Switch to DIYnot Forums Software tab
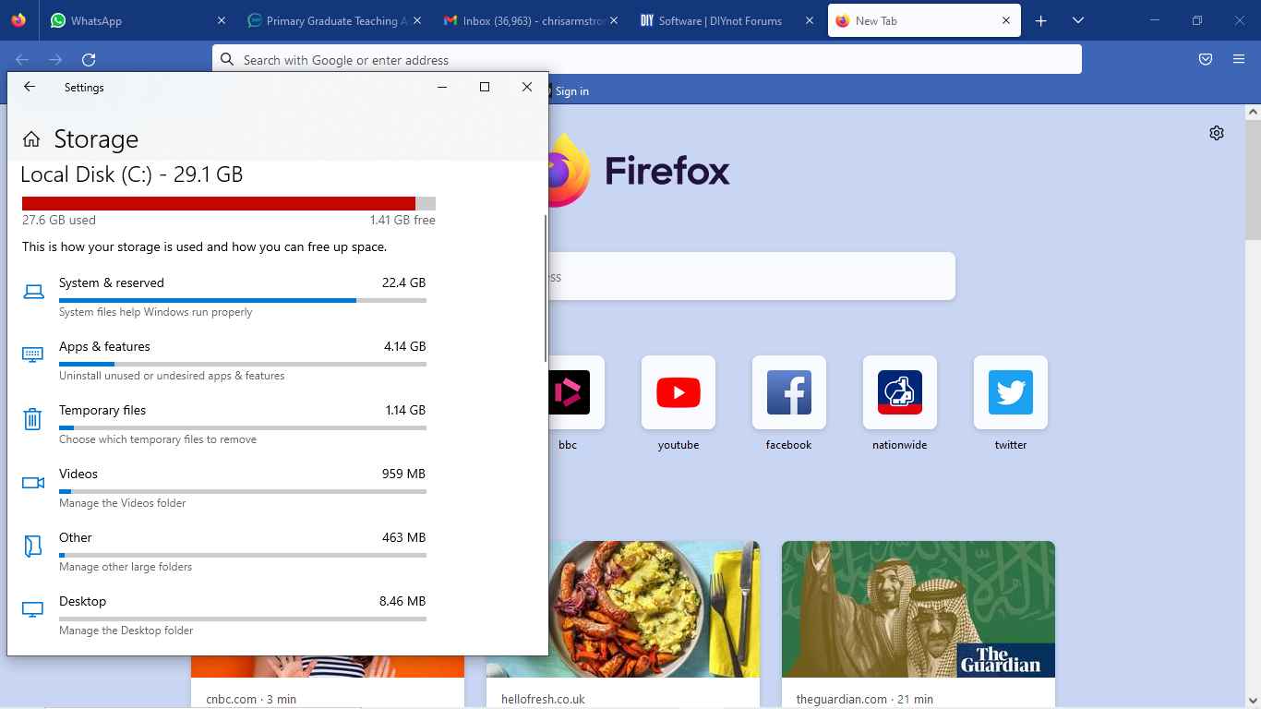The height and width of the screenshot is (709, 1261). [x=720, y=20]
